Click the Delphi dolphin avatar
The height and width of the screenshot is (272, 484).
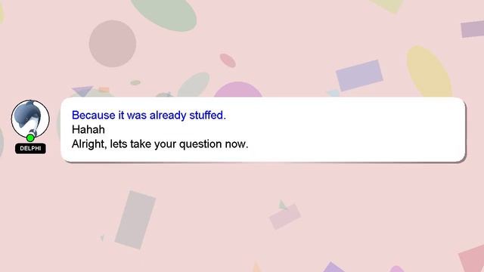click(x=30, y=119)
